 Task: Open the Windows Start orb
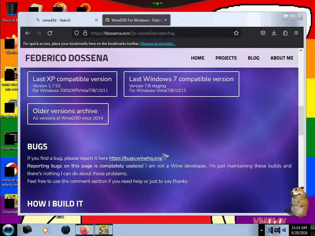click(x=8, y=230)
